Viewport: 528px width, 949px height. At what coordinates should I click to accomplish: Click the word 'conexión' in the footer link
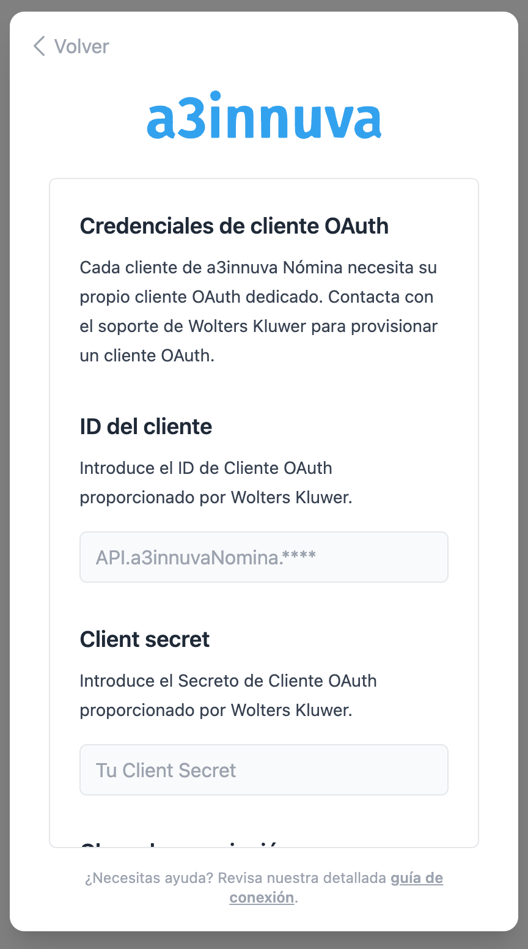[x=262, y=898]
